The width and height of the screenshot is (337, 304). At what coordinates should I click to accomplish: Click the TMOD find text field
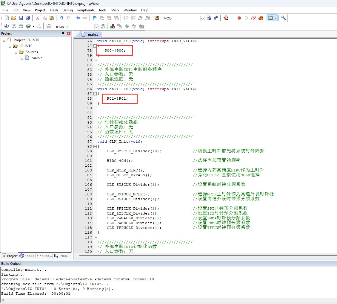pyautogui.click(x=180, y=18)
